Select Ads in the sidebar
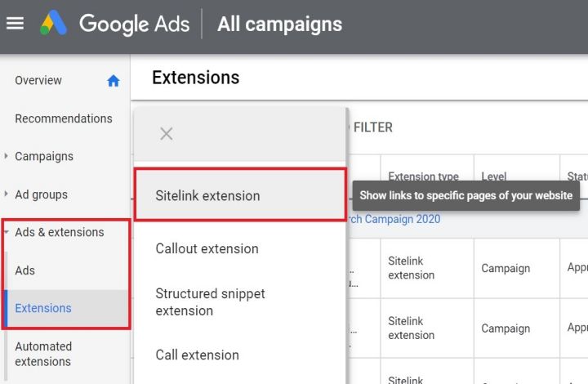The height and width of the screenshot is (384, 588). [25, 270]
